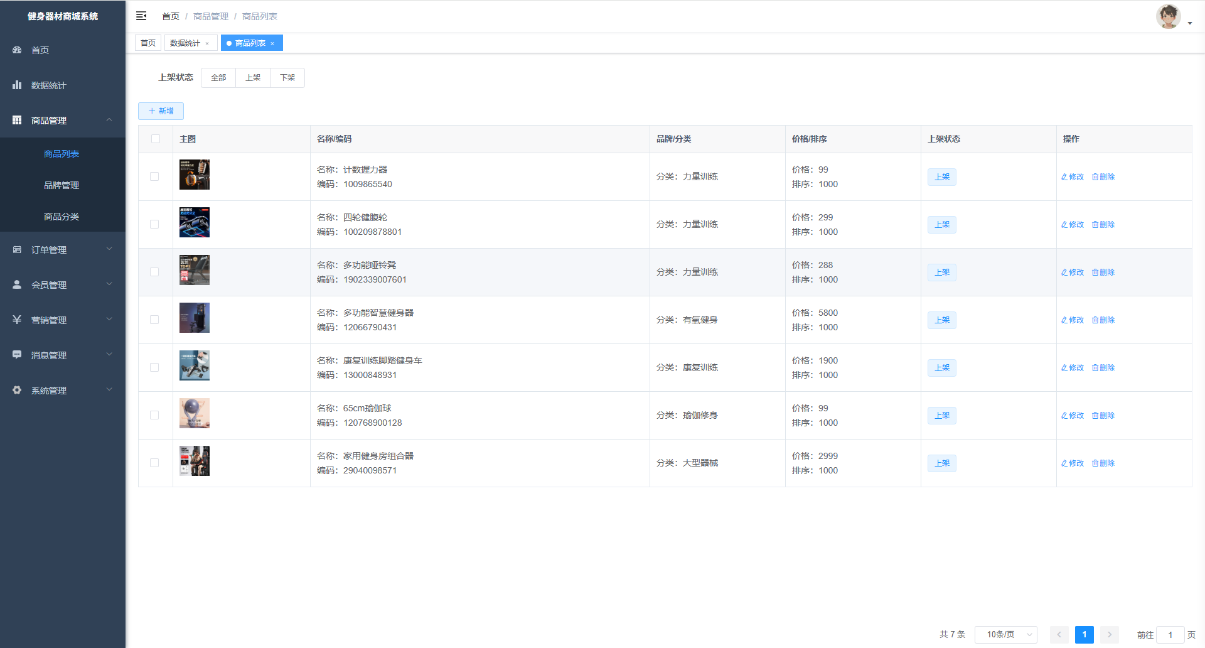Viewport: 1205px width, 648px height.
Task: Check the select-all checkbox in table header
Action: [x=156, y=139]
